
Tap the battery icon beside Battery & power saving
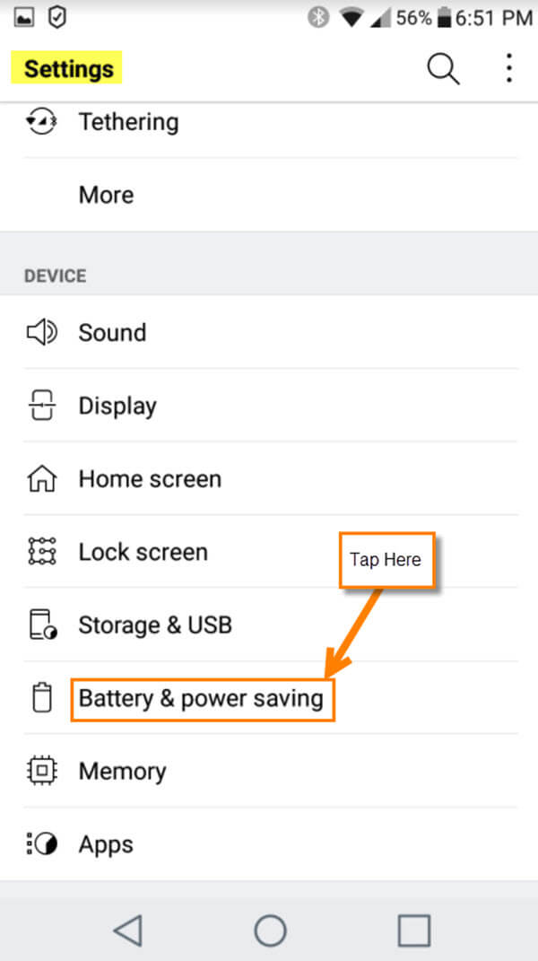tap(41, 698)
